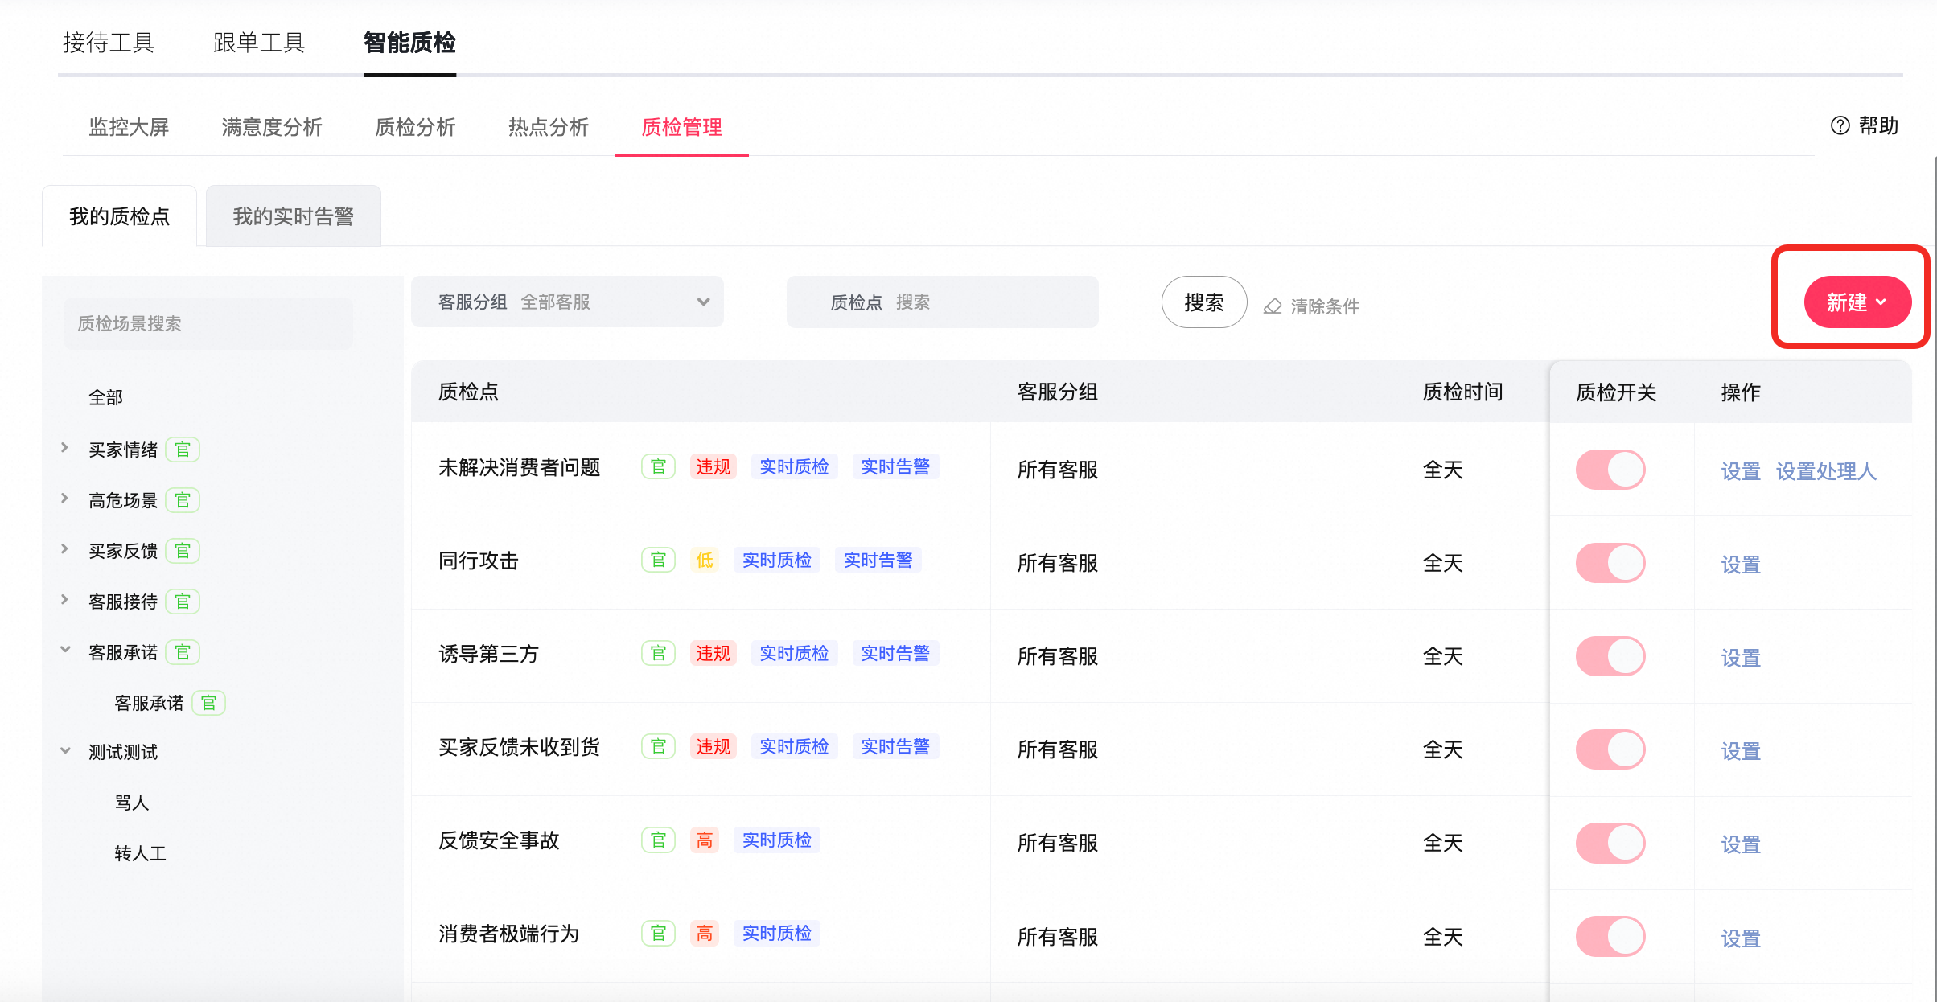This screenshot has width=1937, height=1002.
Task: Click the 清除条件 link
Action: pos(1325,306)
